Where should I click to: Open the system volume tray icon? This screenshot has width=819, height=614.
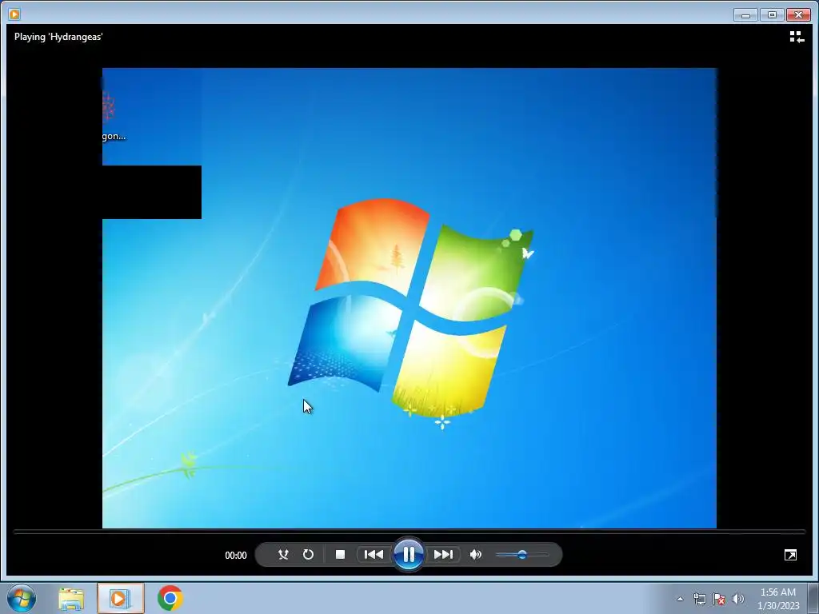point(737,599)
